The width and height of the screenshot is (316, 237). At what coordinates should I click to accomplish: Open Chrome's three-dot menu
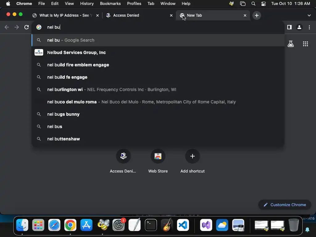[x=309, y=27]
